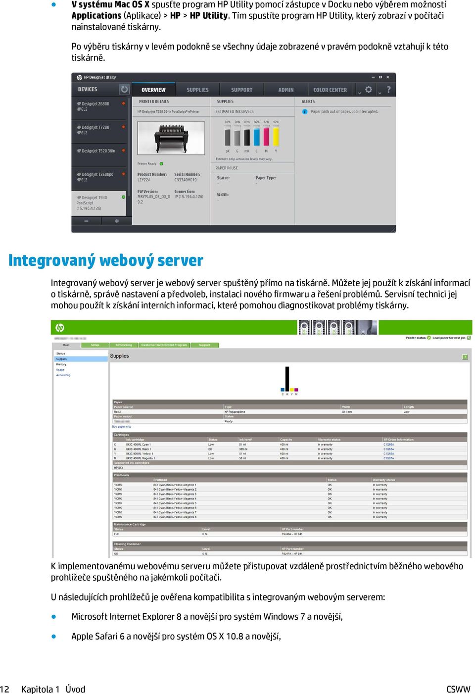Screen dimensions: 475x694
Task: Click the product number L2Y22A
Action: 144,180
